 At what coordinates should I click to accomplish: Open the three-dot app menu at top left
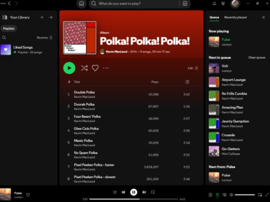[3, 4]
